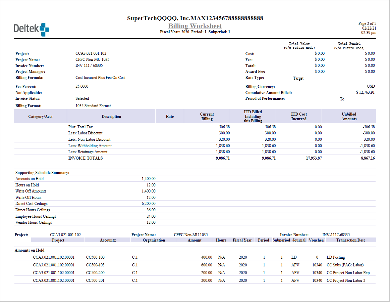Viewport: 390px width, 302px height.
Task: Select account CC500-100 in hold table
Action: 95,257
